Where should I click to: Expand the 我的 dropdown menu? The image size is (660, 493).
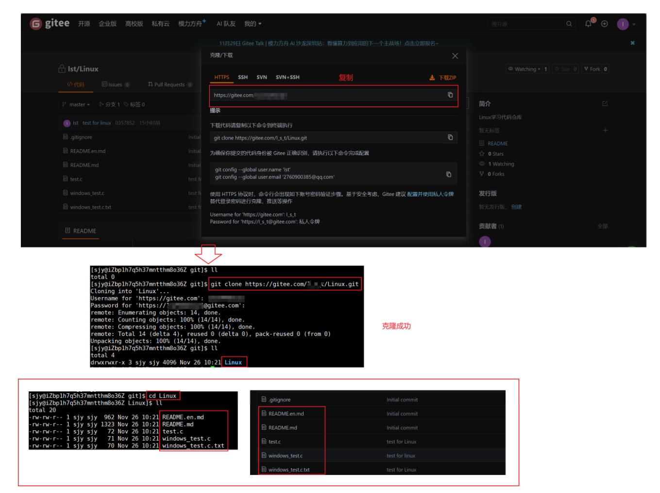click(x=253, y=24)
